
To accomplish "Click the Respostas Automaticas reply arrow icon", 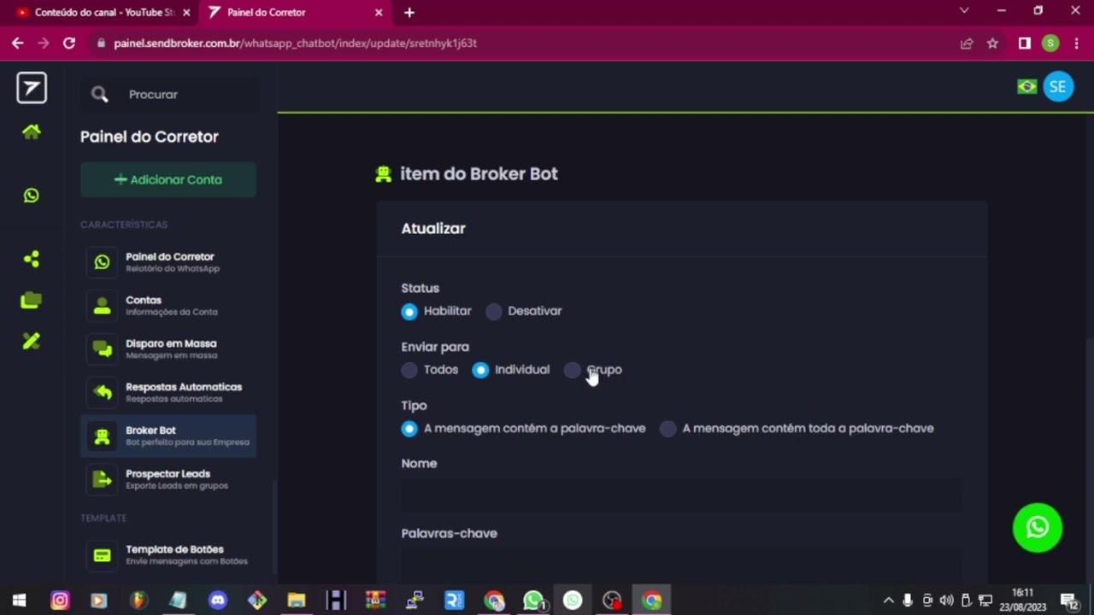I will [103, 393].
